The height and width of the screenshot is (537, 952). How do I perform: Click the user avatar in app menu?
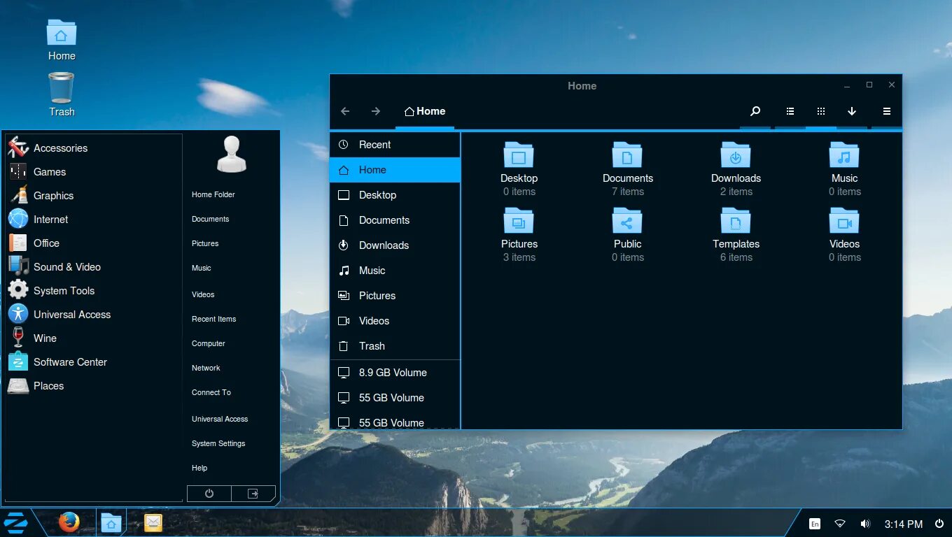(232, 155)
